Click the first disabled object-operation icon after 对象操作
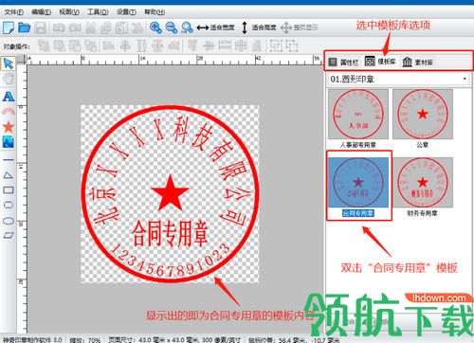The height and width of the screenshot is (343, 474). 44,46
